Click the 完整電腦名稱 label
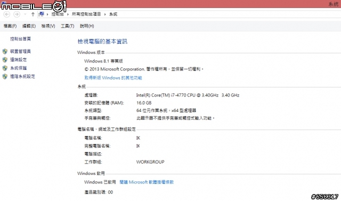The height and width of the screenshot is (201, 341). coord(98,146)
